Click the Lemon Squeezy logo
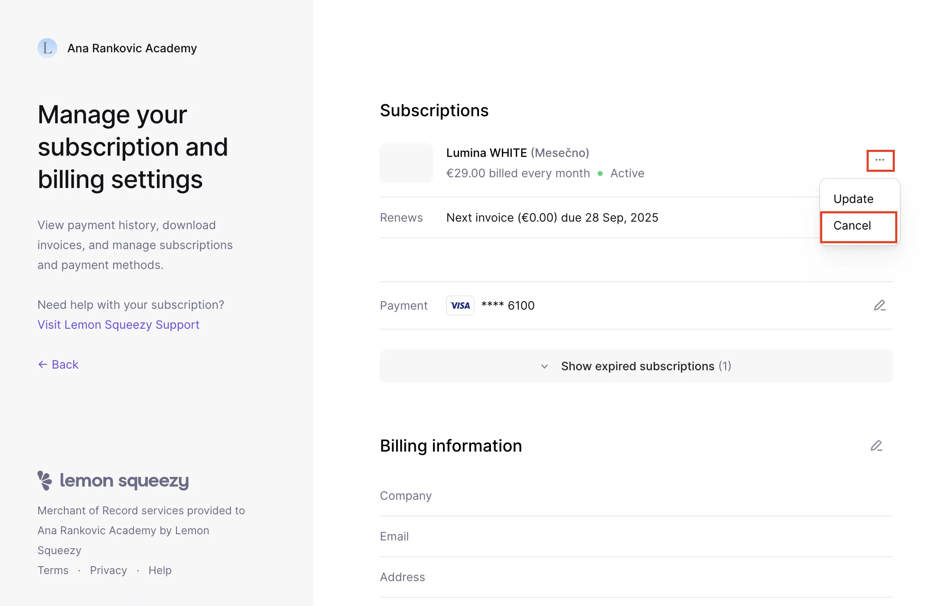Screen dimensions: 933x606 [113, 481]
